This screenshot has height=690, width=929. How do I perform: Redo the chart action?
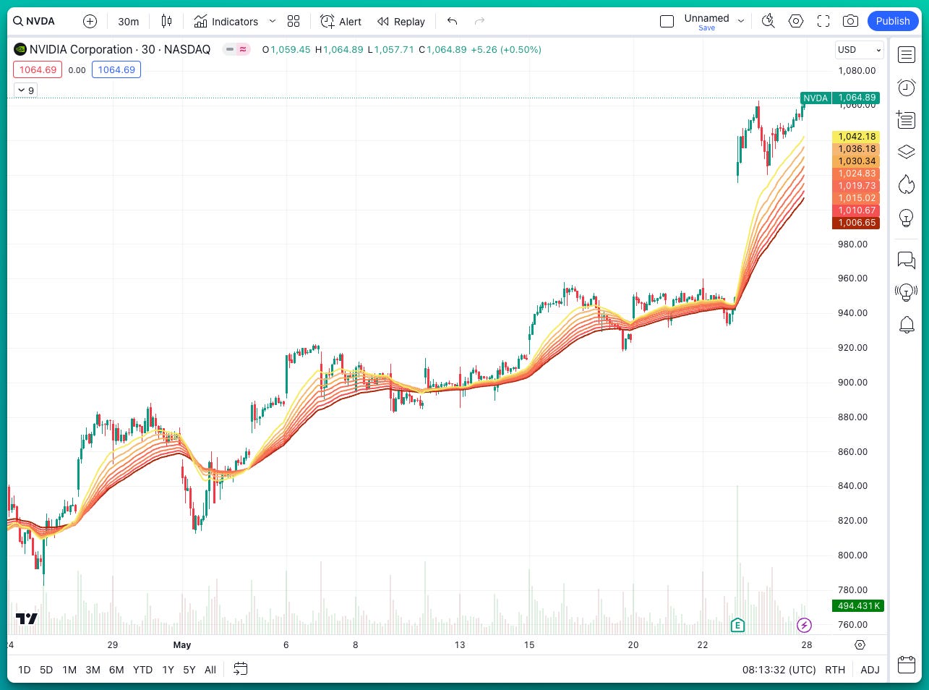coord(479,21)
